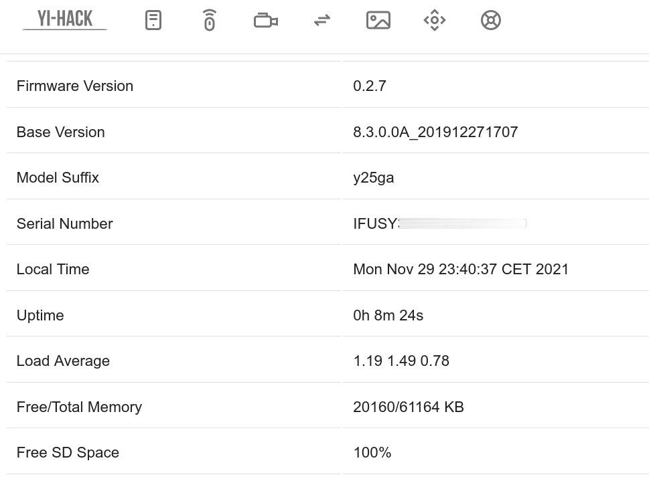Select the Free SD Space row
Image resolution: width=649 pixels, height=491 pixels.
pos(68,452)
